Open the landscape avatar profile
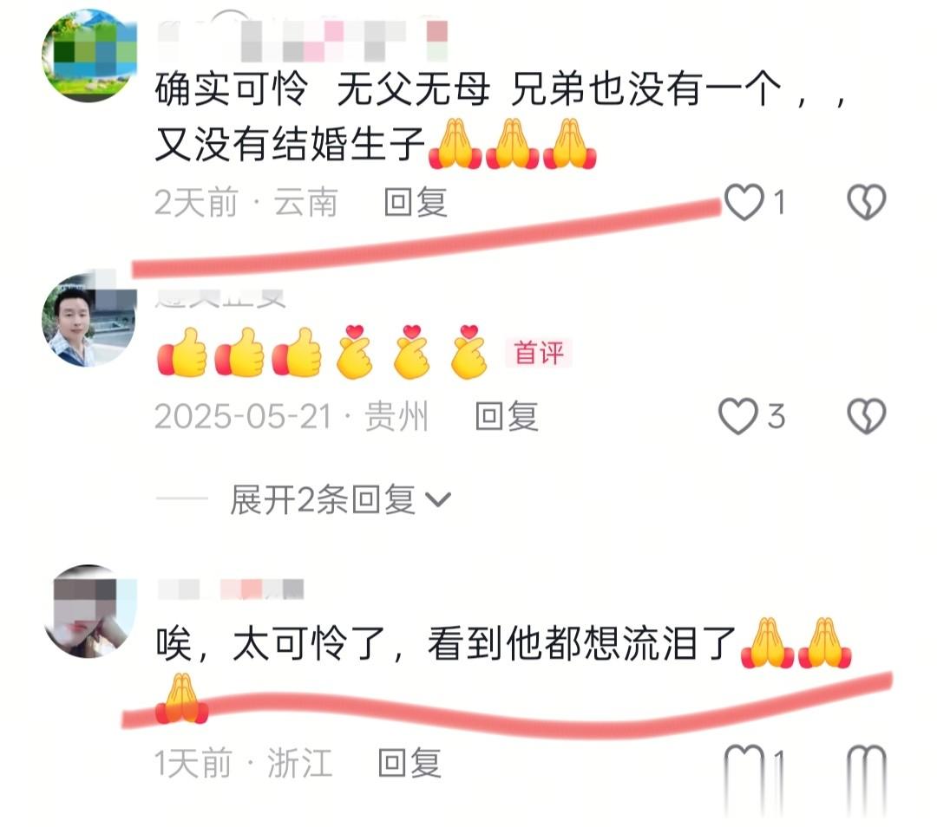937x827 pixels. pos(89,55)
